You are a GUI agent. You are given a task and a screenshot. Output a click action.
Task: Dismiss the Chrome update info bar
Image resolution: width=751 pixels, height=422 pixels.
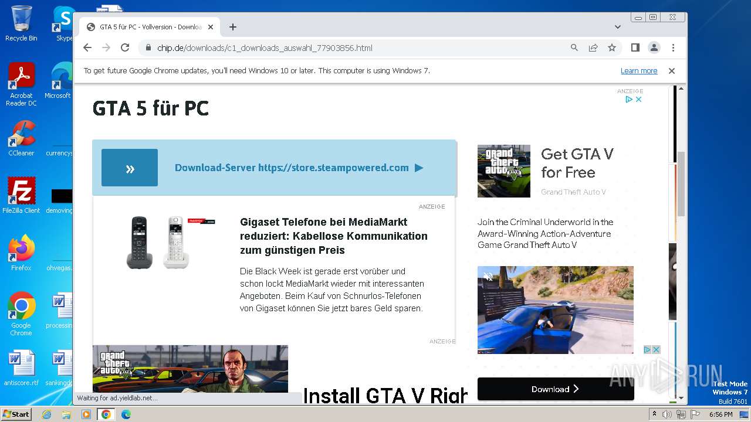[672, 70]
